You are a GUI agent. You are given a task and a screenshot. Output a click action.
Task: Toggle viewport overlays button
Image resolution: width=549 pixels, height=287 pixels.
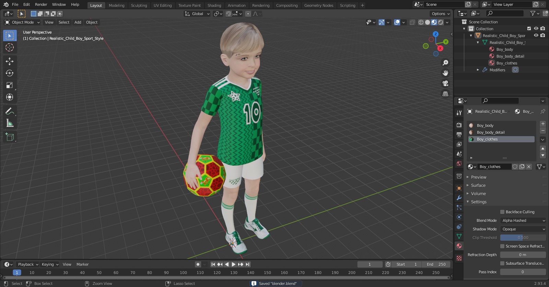coord(397,22)
